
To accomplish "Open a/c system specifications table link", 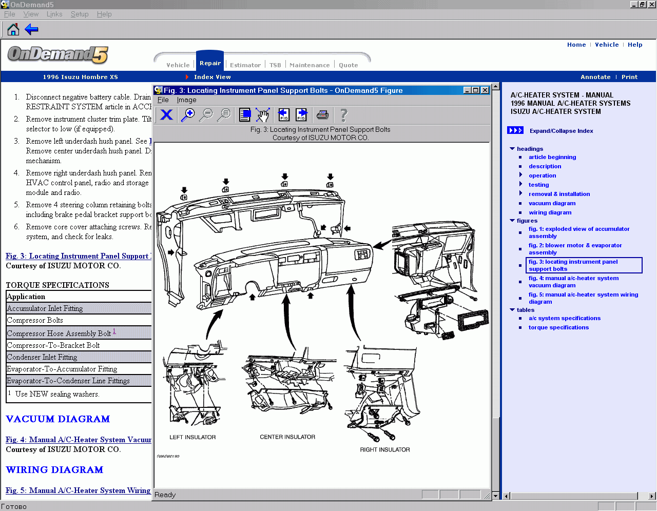I will tap(565, 318).
